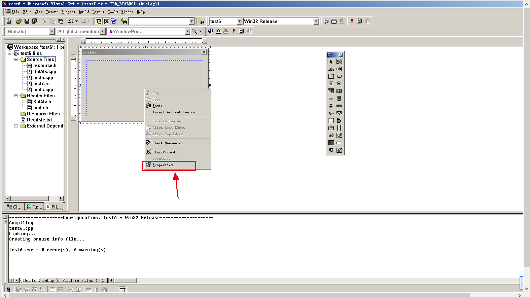Select the arrow Select tool in Controls palette

pos(331,62)
